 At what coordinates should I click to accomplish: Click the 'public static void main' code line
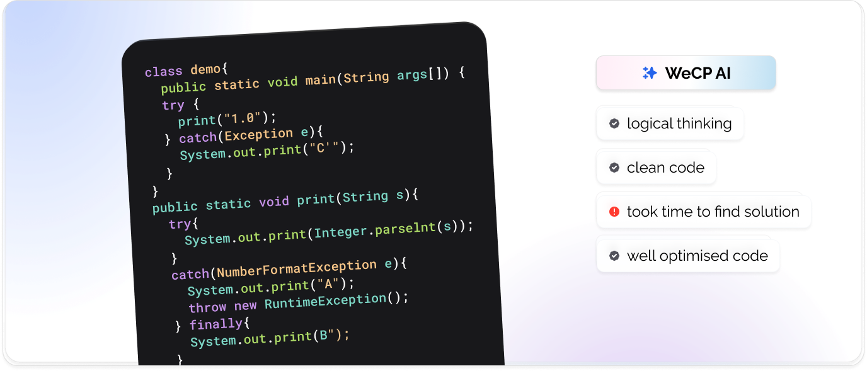click(x=313, y=81)
